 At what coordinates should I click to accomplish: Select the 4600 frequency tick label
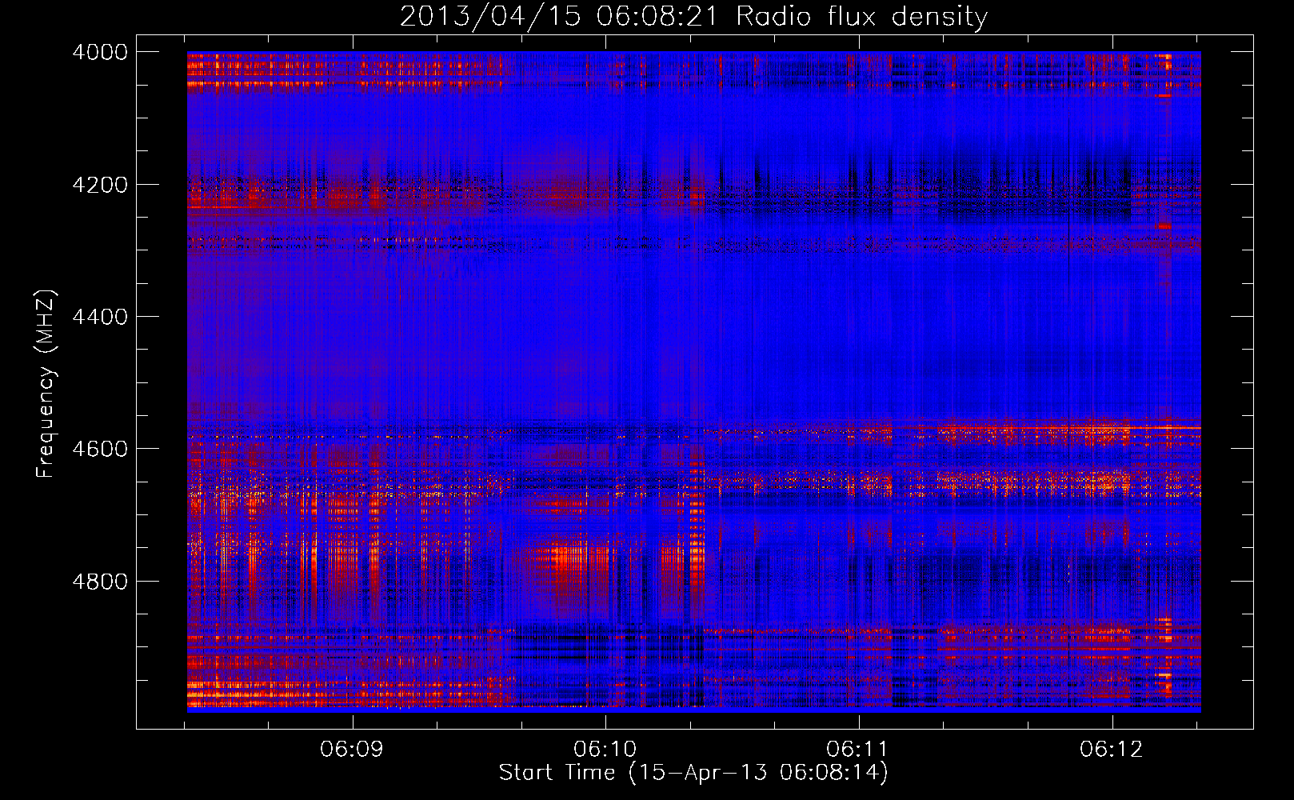[100, 449]
